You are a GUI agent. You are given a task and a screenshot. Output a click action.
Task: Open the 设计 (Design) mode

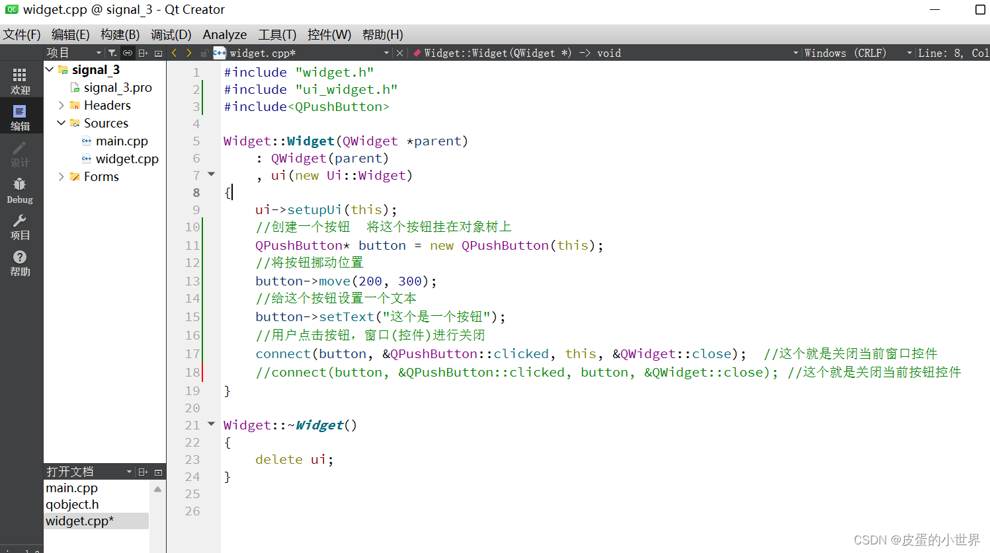pos(20,153)
